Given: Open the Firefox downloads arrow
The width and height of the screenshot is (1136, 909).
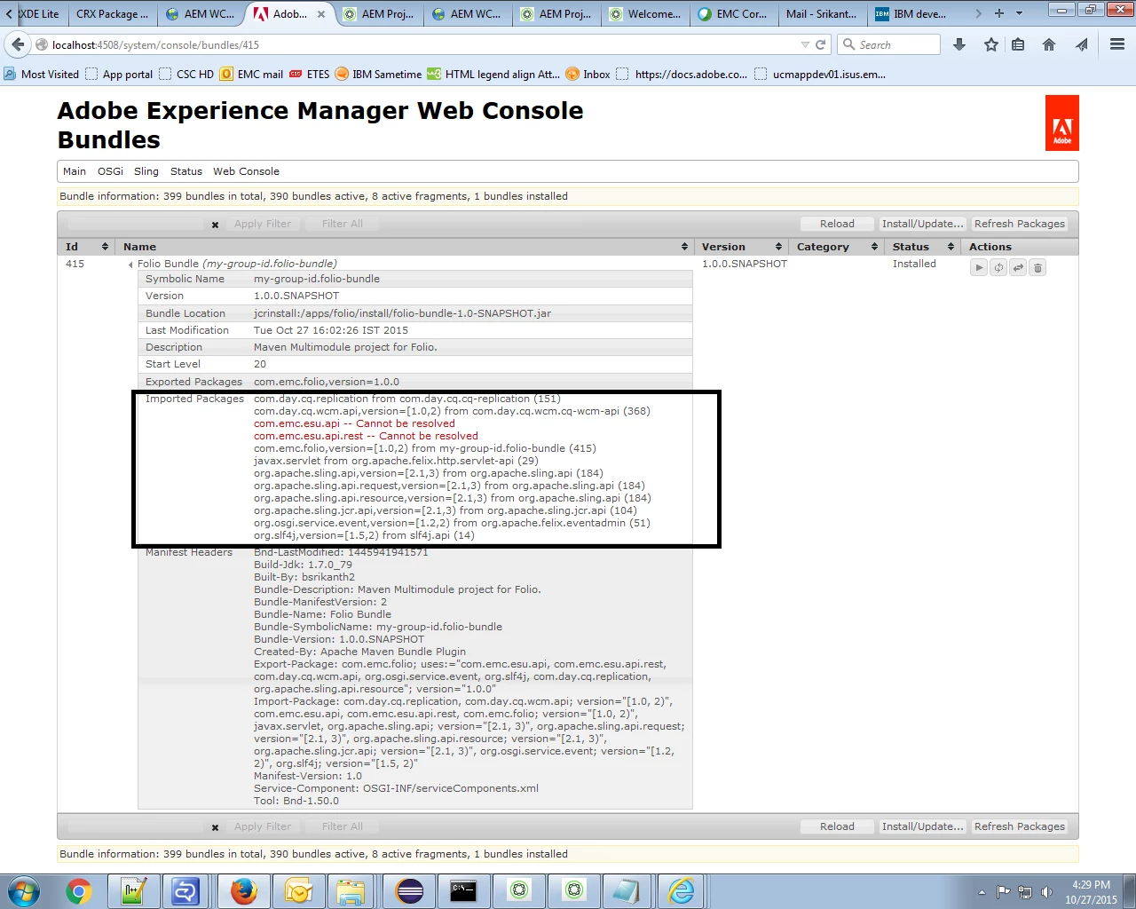Looking at the screenshot, I should click(959, 44).
